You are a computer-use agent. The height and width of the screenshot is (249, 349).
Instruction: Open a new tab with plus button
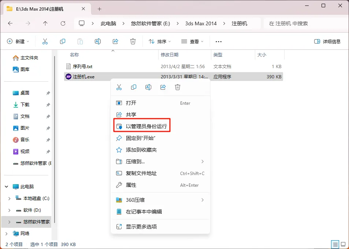coord(100,9)
